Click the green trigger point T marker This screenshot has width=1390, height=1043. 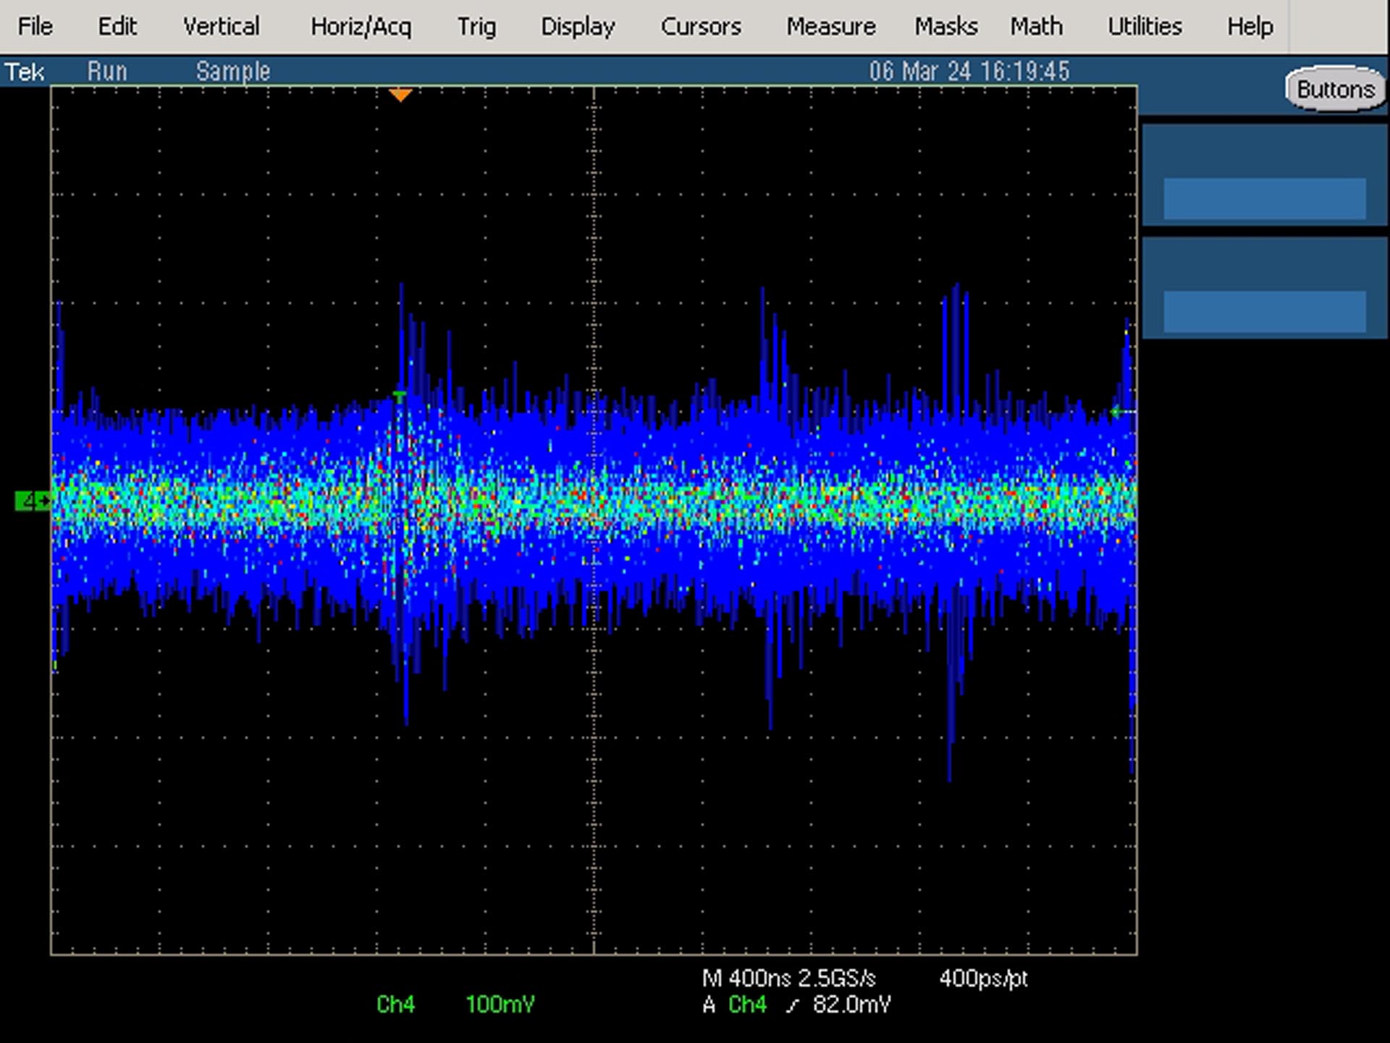tap(399, 396)
